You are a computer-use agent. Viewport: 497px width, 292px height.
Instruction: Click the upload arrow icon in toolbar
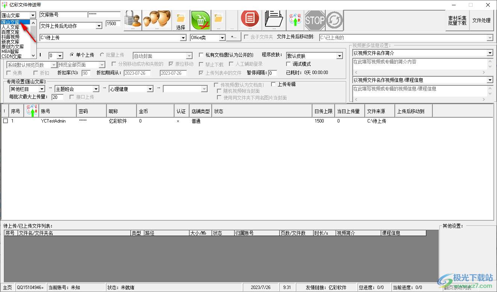click(295, 20)
